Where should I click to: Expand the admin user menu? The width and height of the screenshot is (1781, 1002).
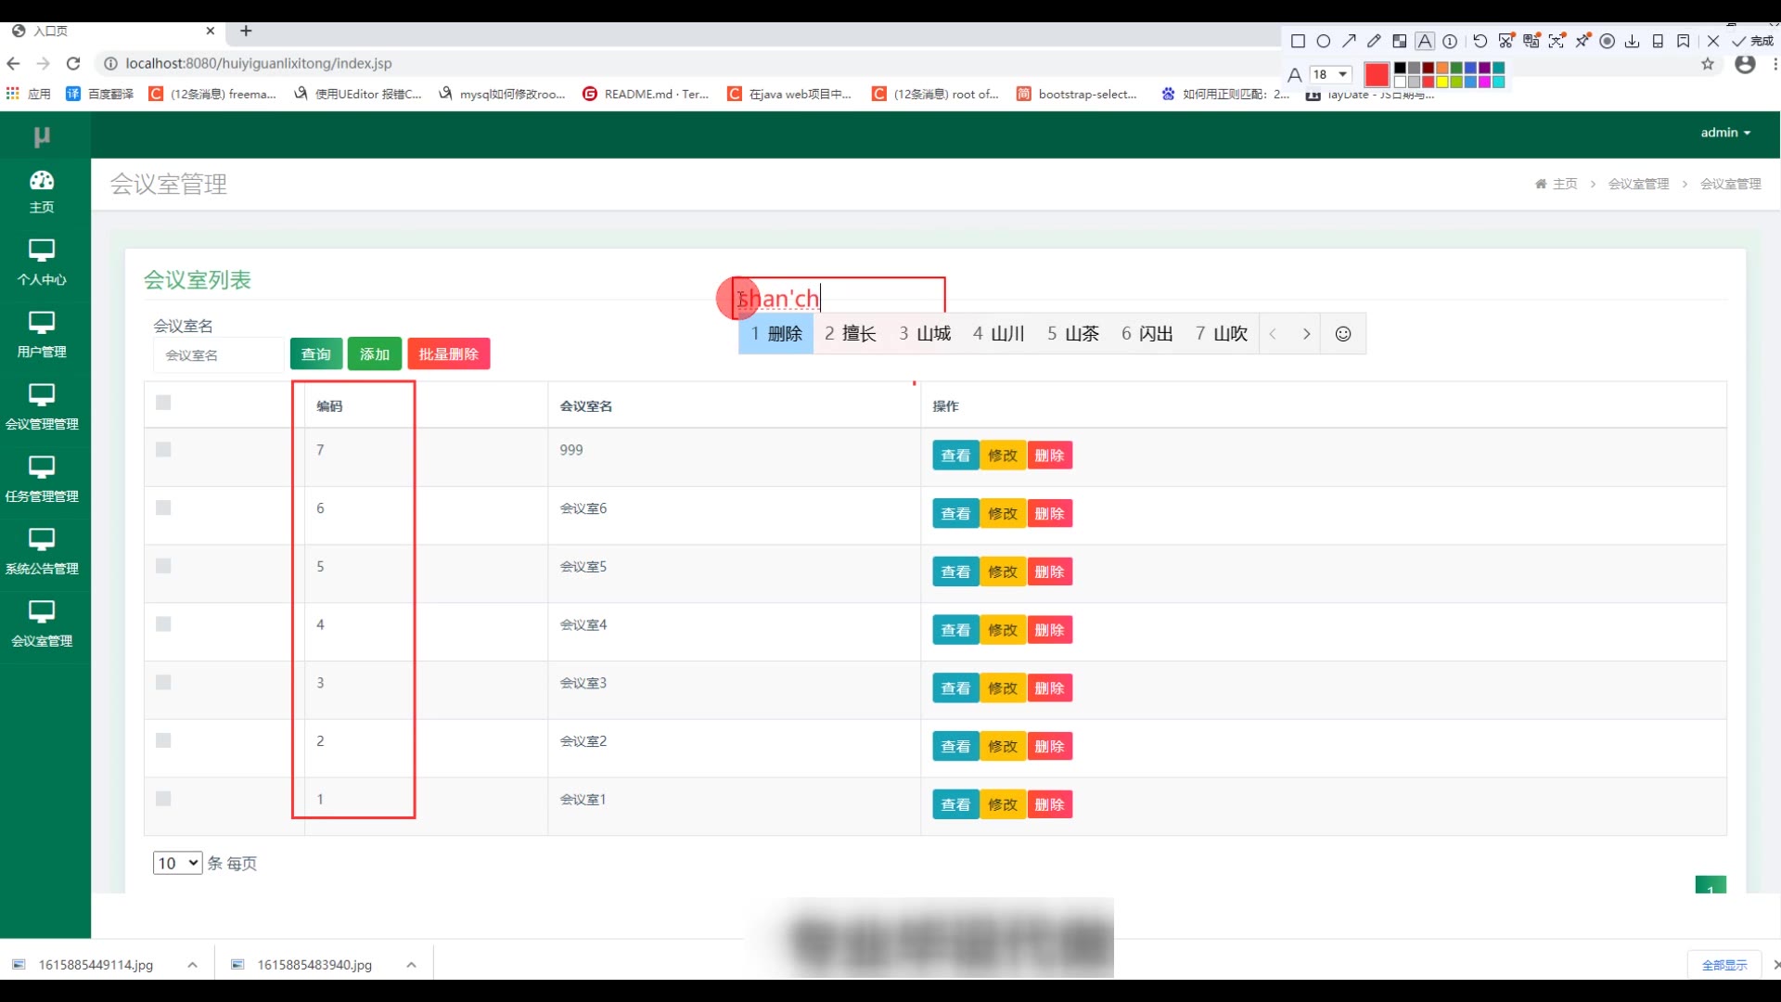tap(1725, 133)
